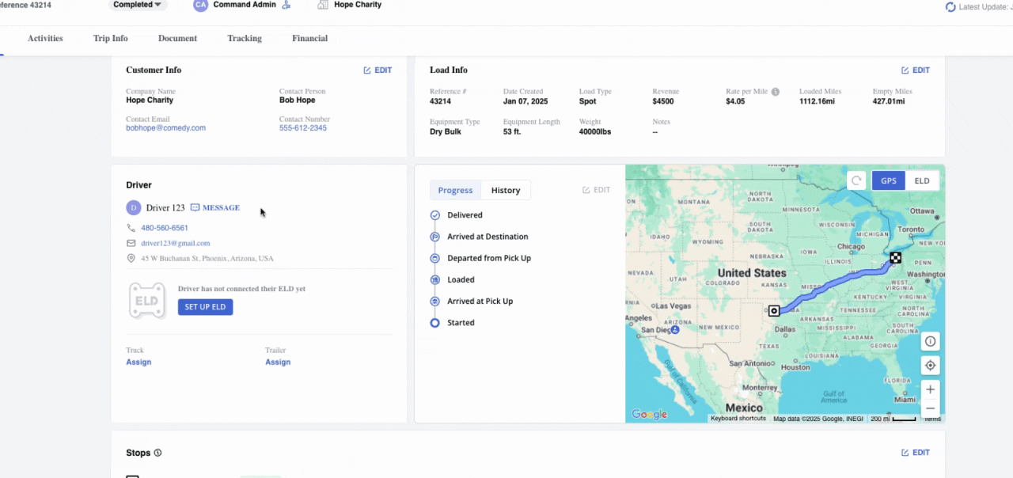Switch to the Financial tab
Screen dimensions: 1013x478
coord(309,38)
